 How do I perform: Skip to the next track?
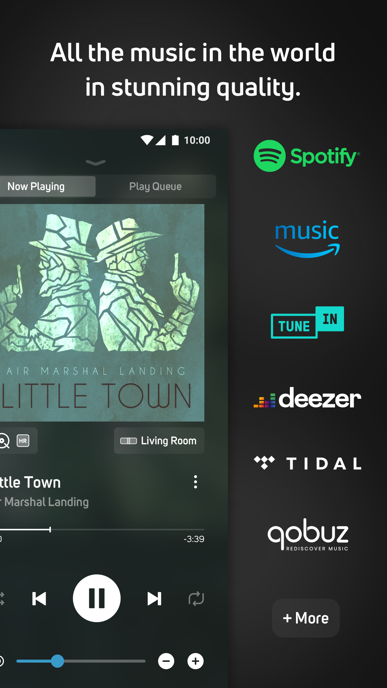(154, 599)
